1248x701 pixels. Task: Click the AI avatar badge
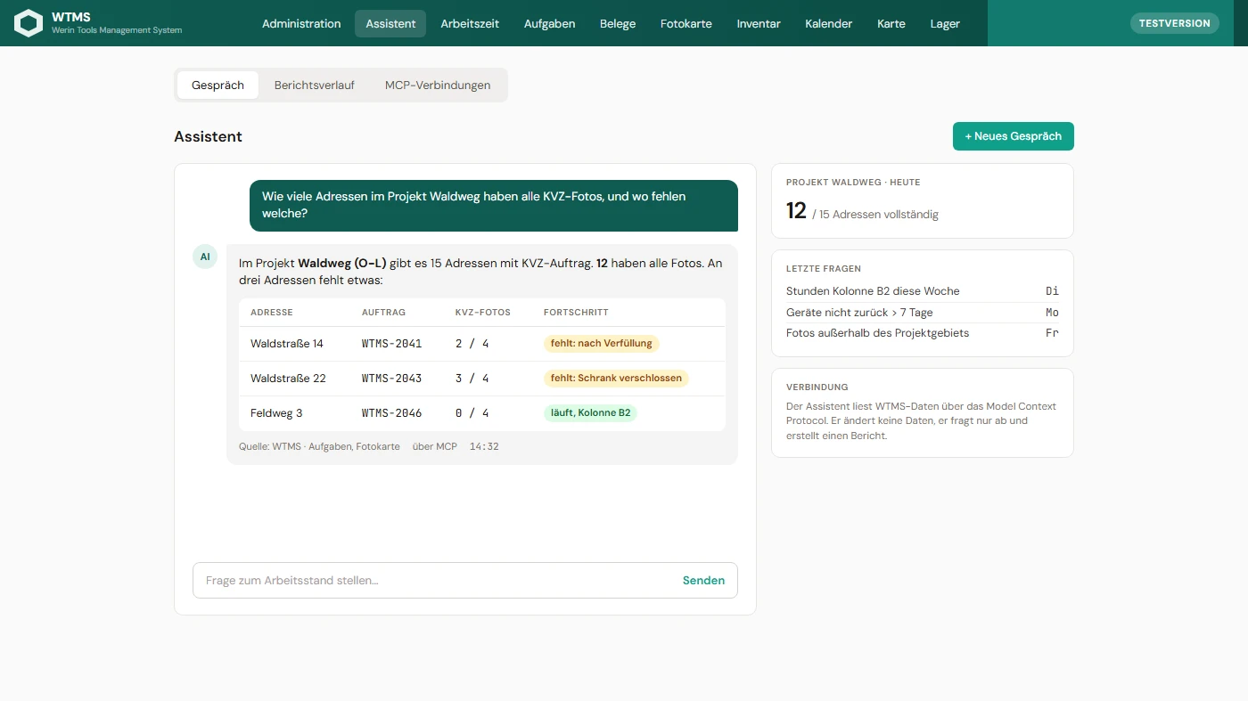click(205, 257)
